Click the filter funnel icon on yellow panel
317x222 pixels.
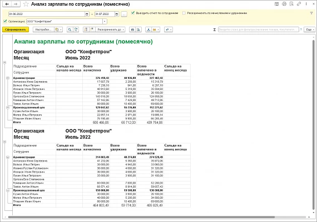(311, 13)
